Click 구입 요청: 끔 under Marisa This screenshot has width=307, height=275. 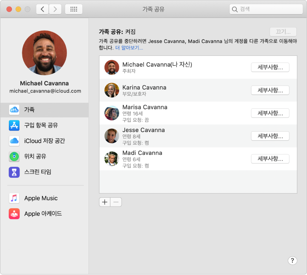[x=136, y=120]
